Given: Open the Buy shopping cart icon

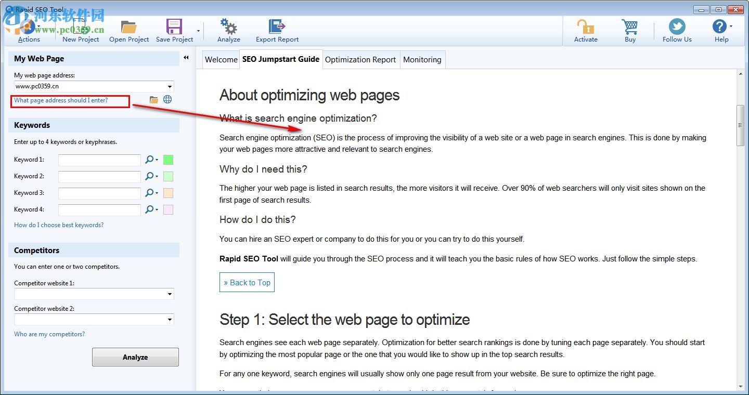Looking at the screenshot, I should tap(630, 25).
